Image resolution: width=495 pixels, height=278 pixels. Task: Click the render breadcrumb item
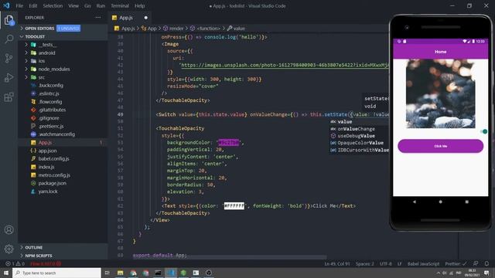tap(176, 29)
